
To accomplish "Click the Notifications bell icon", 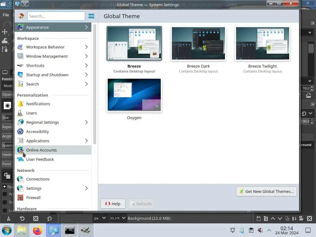I will 20,104.
